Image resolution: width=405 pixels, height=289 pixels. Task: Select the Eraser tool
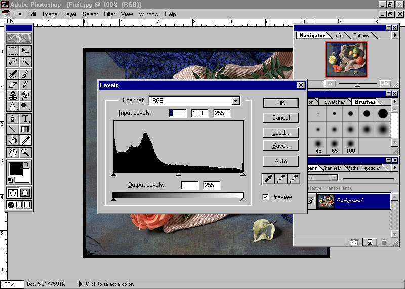pos(12,85)
